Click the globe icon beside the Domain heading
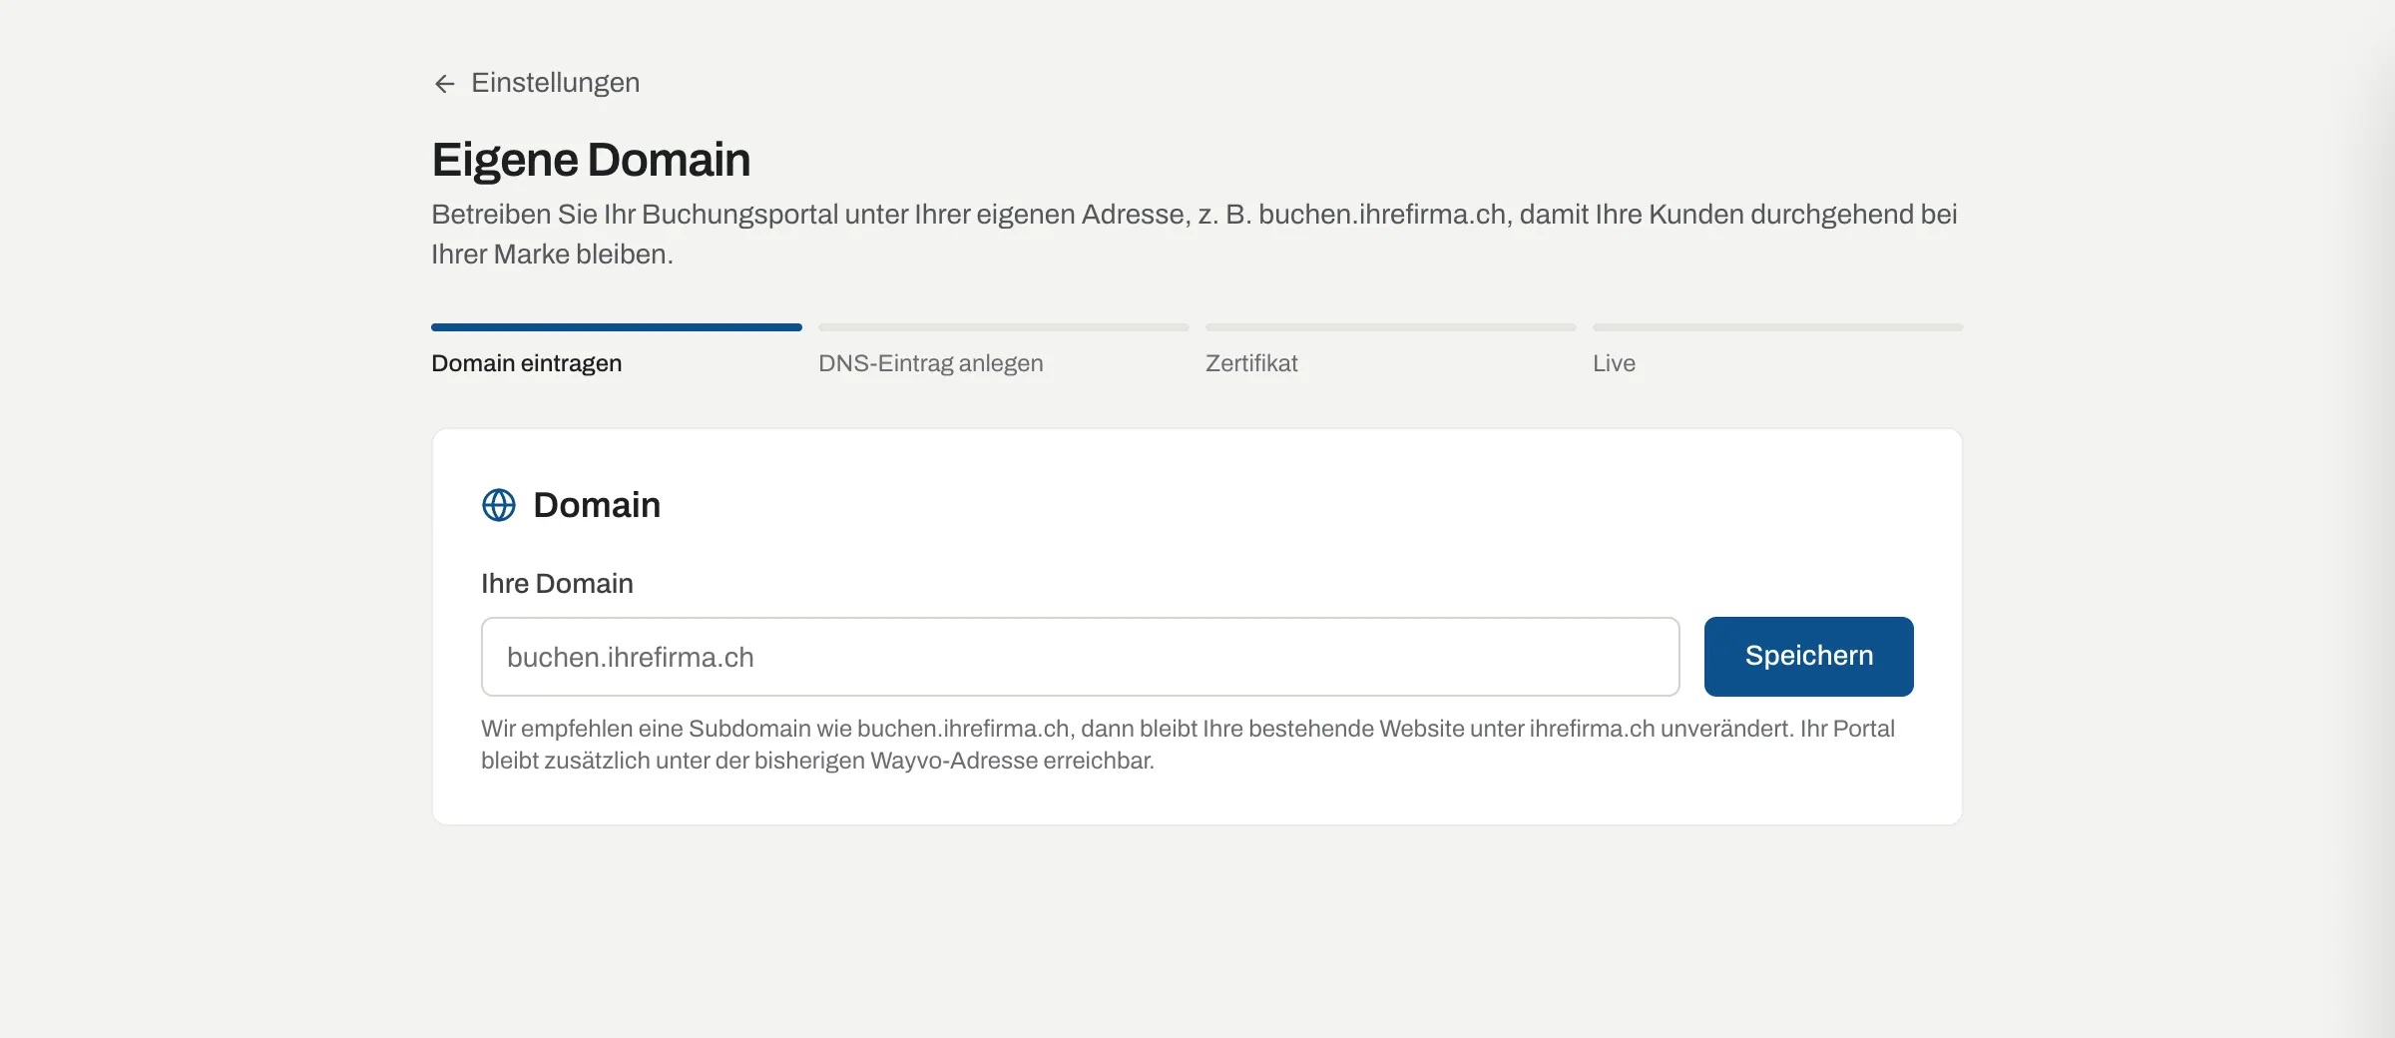 tap(499, 505)
